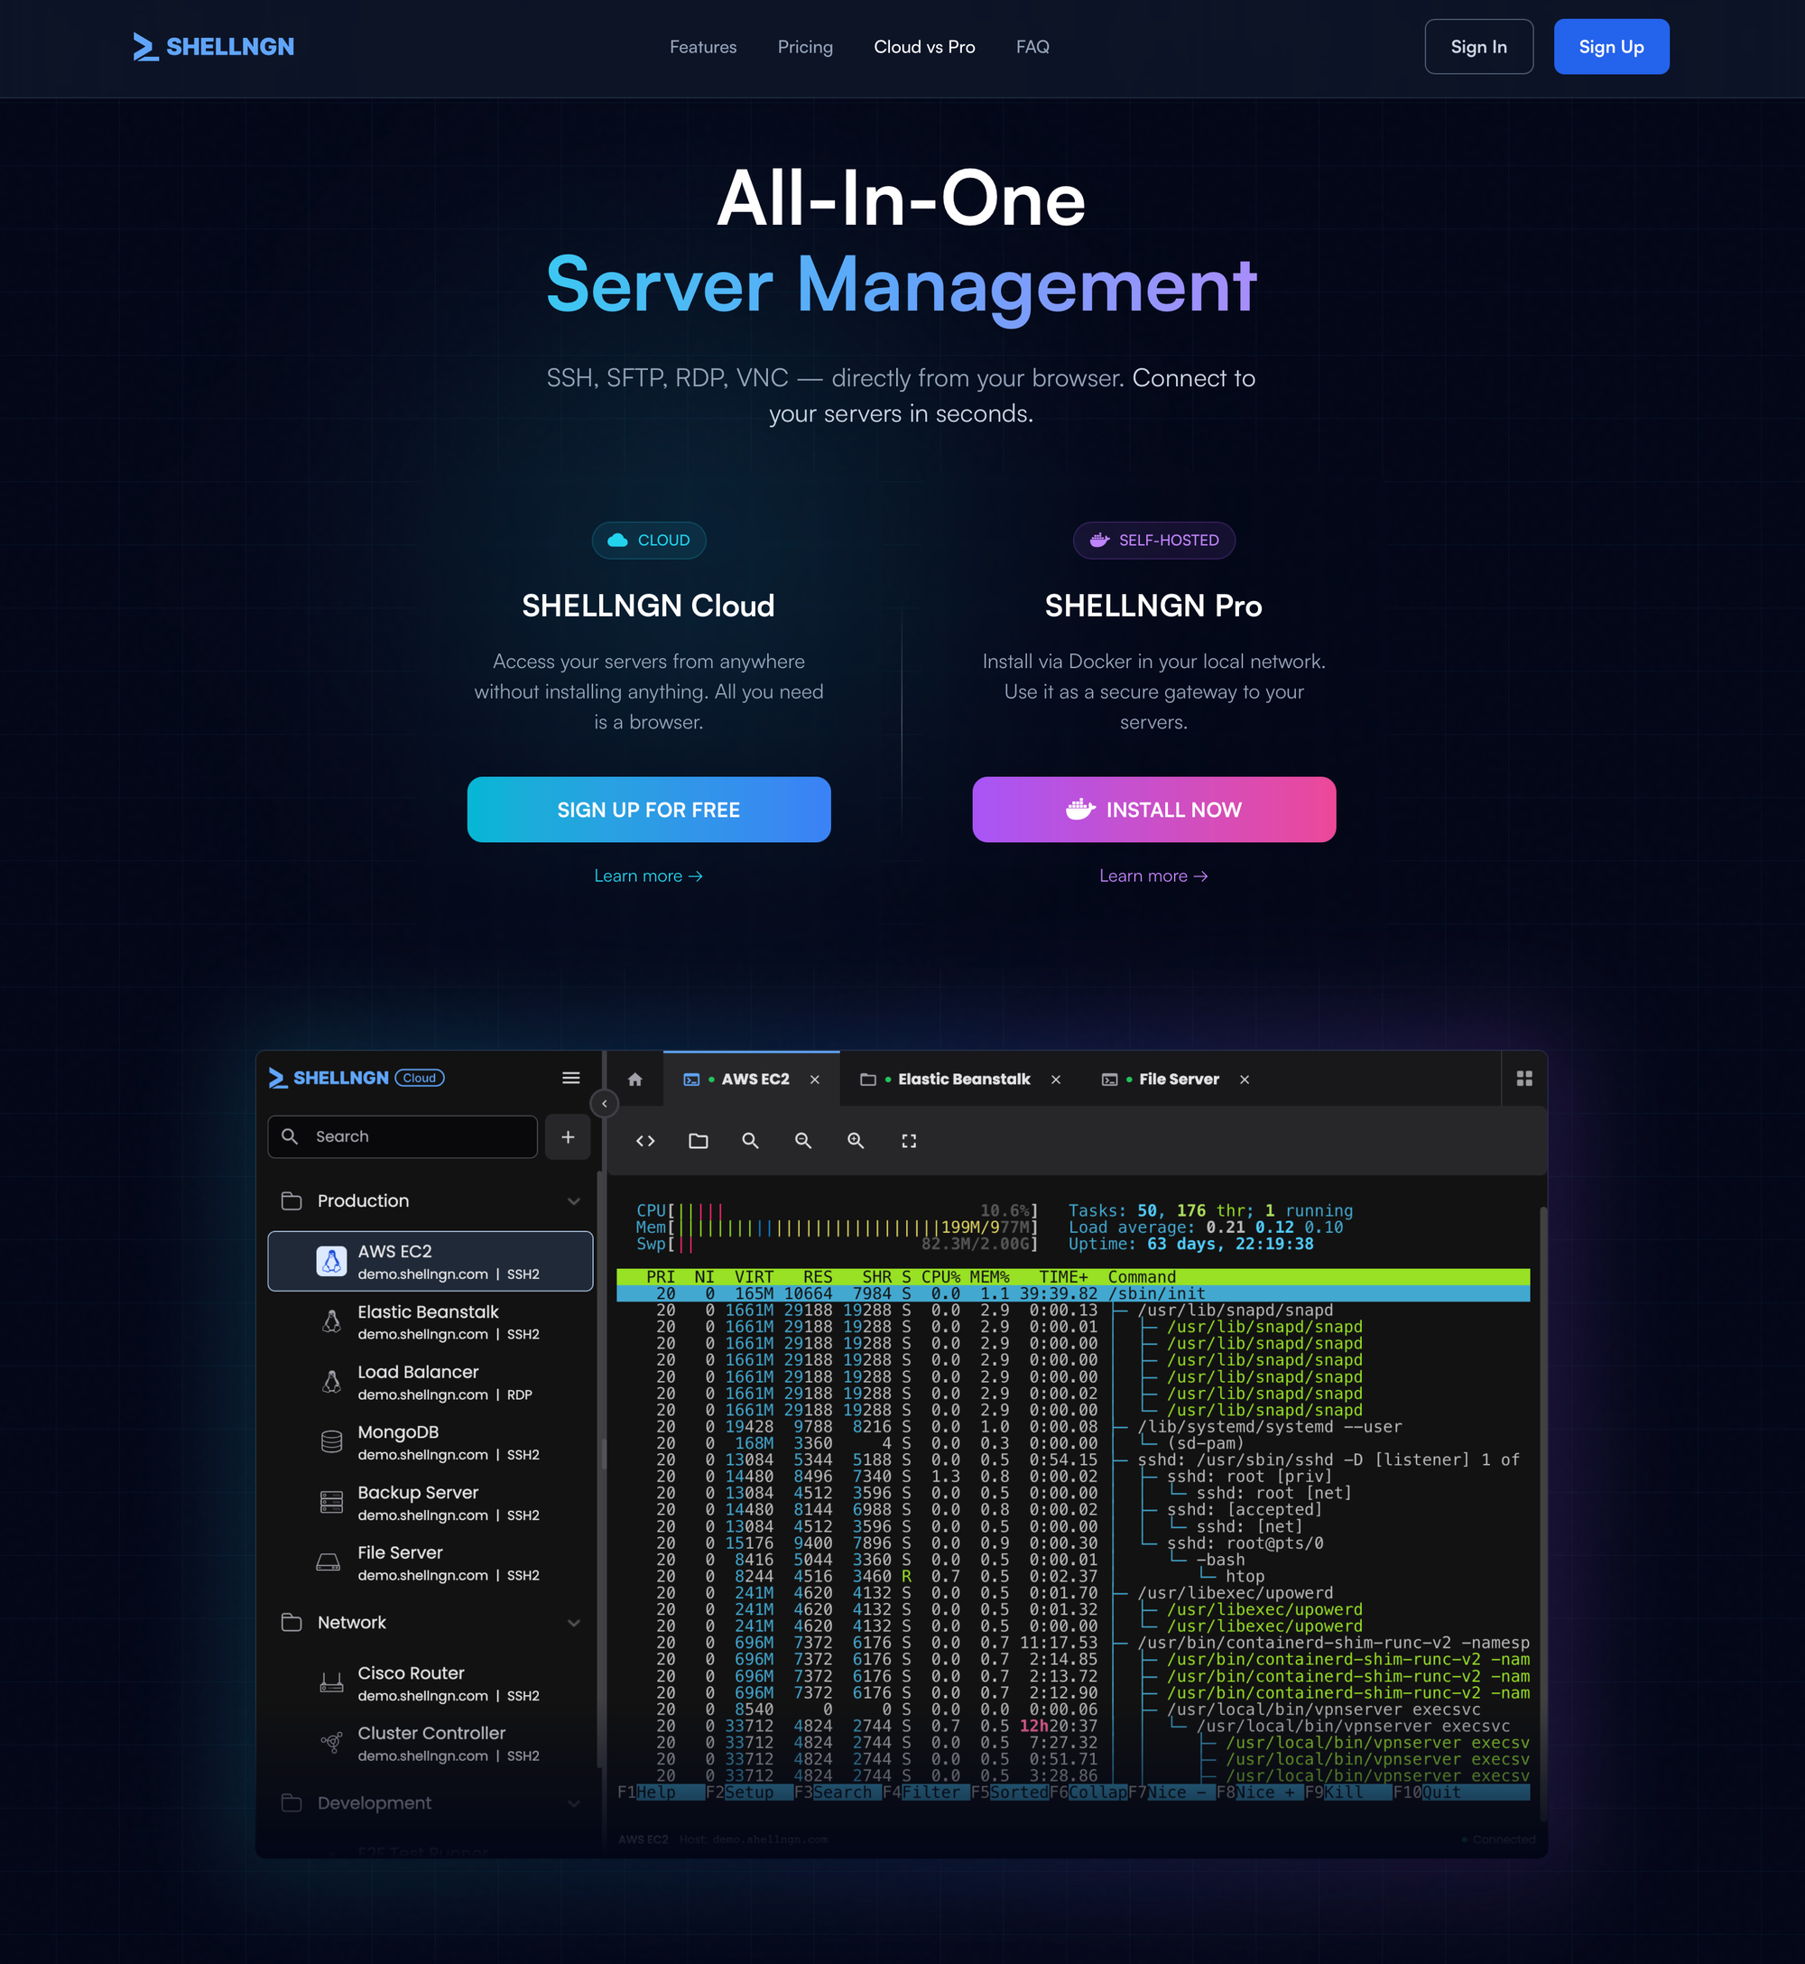Click the zoom in magnifier icon
The height and width of the screenshot is (1964, 1805).
856,1141
